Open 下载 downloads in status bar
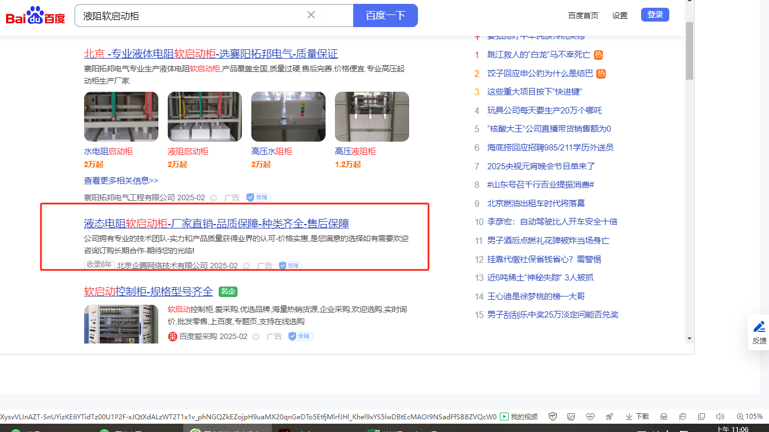The width and height of the screenshot is (769, 432). coord(637,417)
